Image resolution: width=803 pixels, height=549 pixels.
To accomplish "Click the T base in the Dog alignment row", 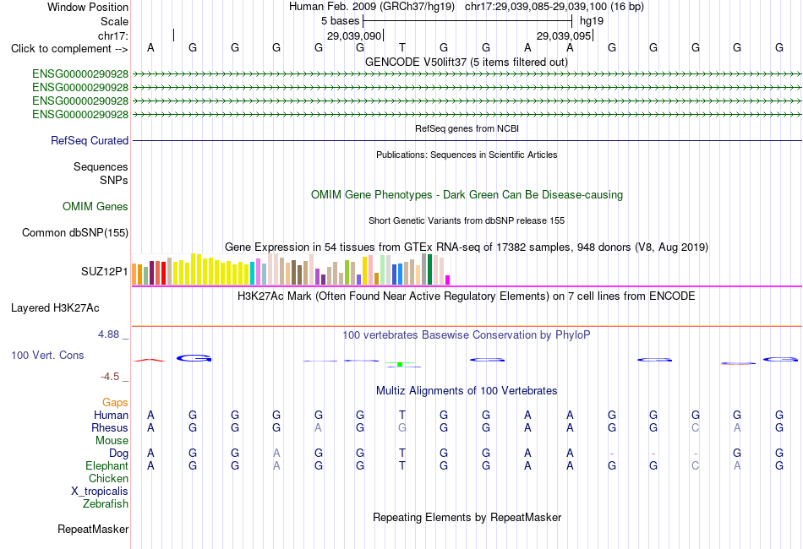I will point(402,454).
